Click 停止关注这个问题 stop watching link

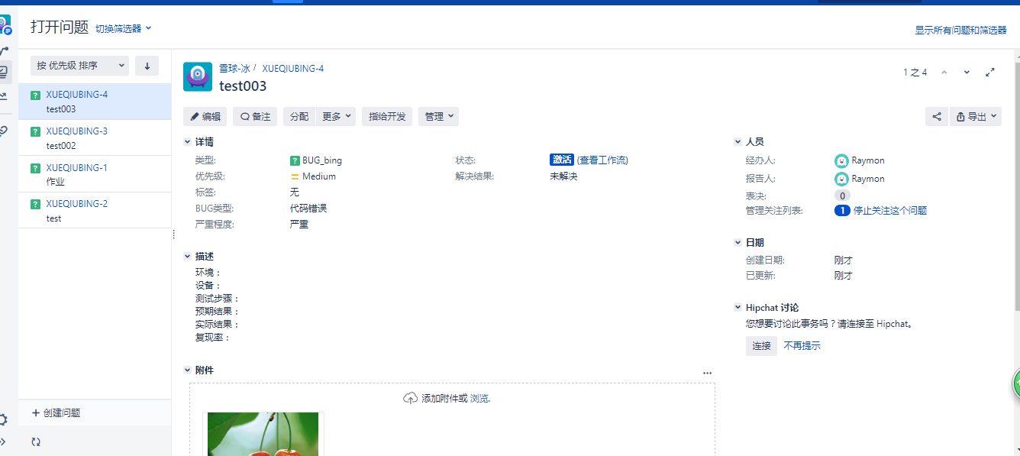coord(890,211)
